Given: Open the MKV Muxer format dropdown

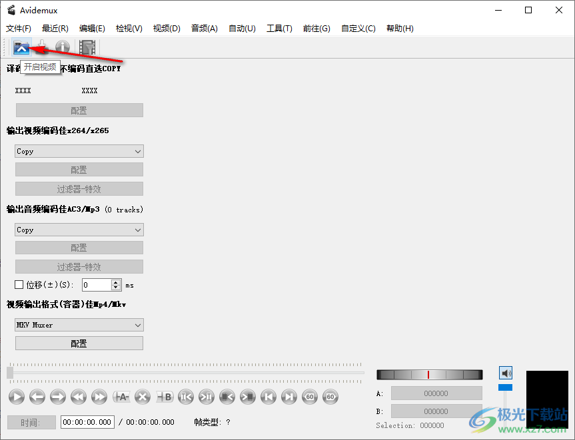Looking at the screenshot, I should click(x=79, y=326).
